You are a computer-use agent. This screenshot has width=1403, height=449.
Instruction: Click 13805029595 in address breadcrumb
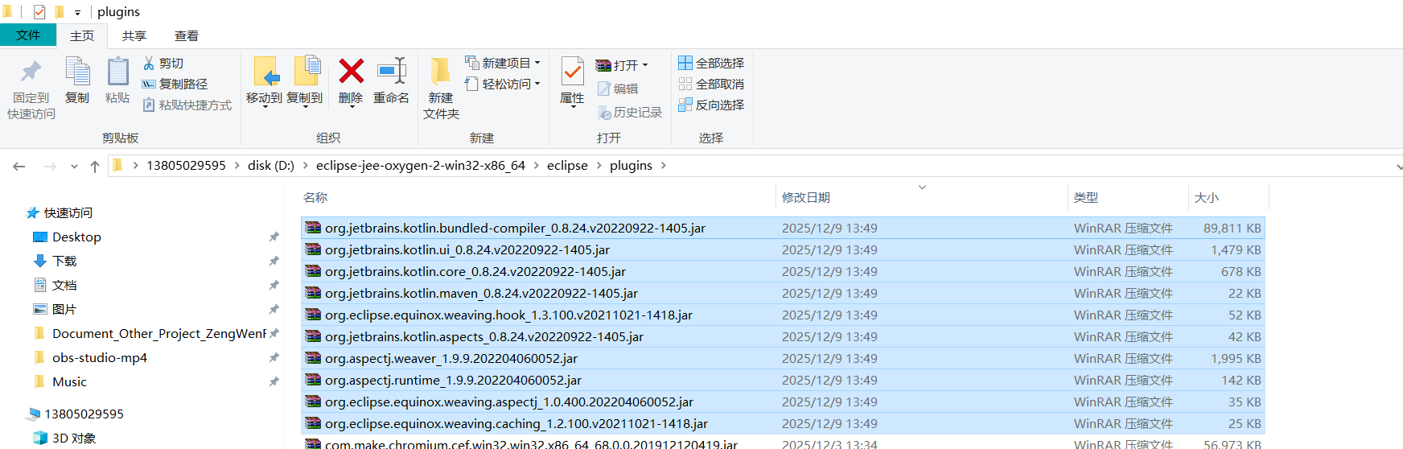[x=186, y=166]
